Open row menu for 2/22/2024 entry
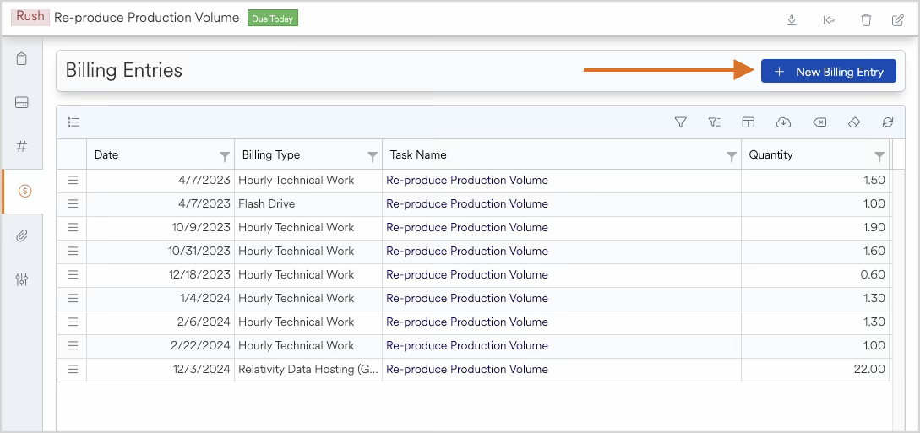Screen dimensions: 920x433 pyautogui.click(x=72, y=346)
